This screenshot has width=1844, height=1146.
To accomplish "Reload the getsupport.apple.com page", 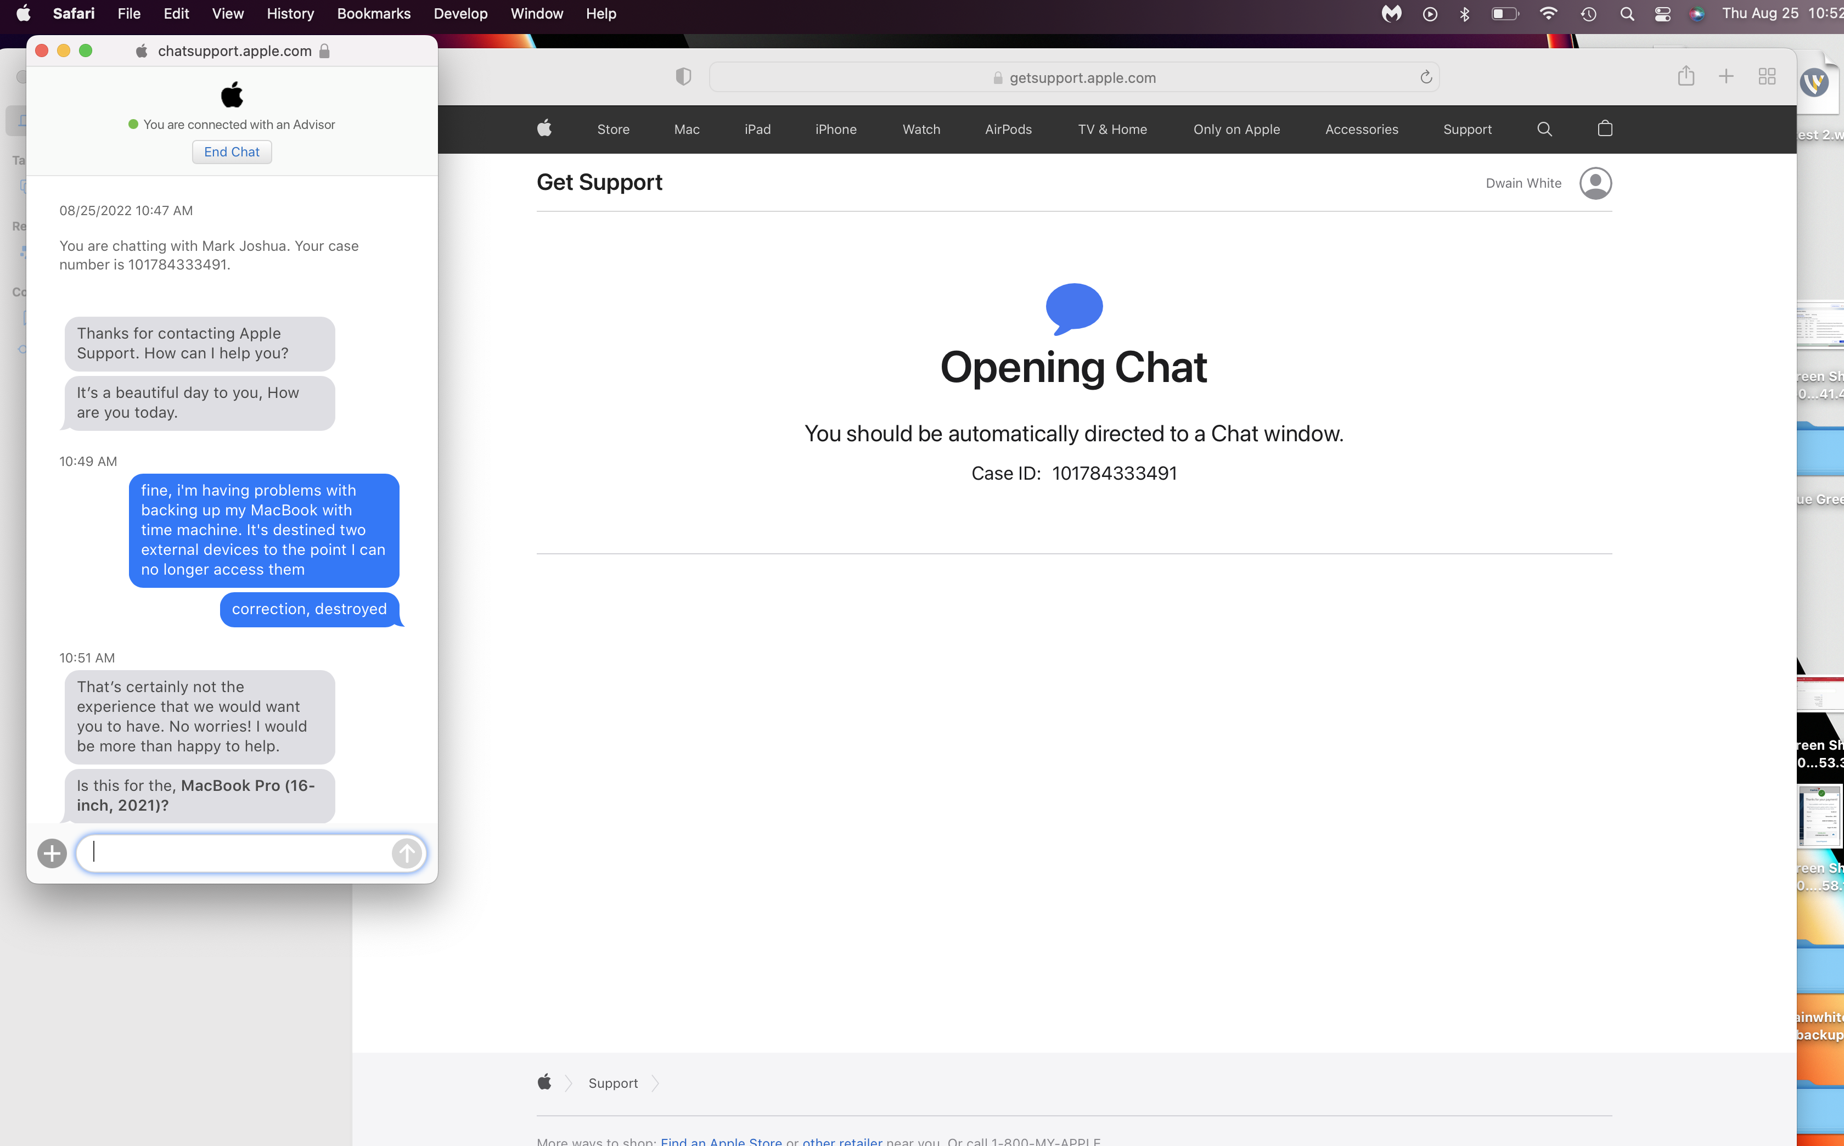I will pyautogui.click(x=1426, y=77).
